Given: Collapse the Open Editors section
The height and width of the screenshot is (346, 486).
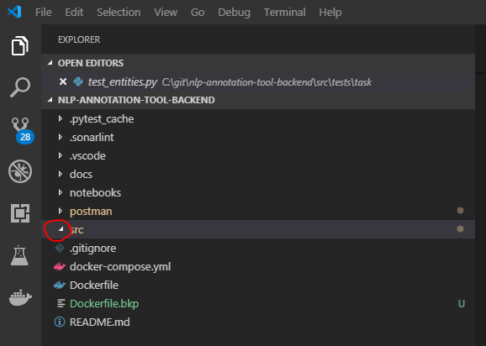Looking at the screenshot, I should pos(50,63).
